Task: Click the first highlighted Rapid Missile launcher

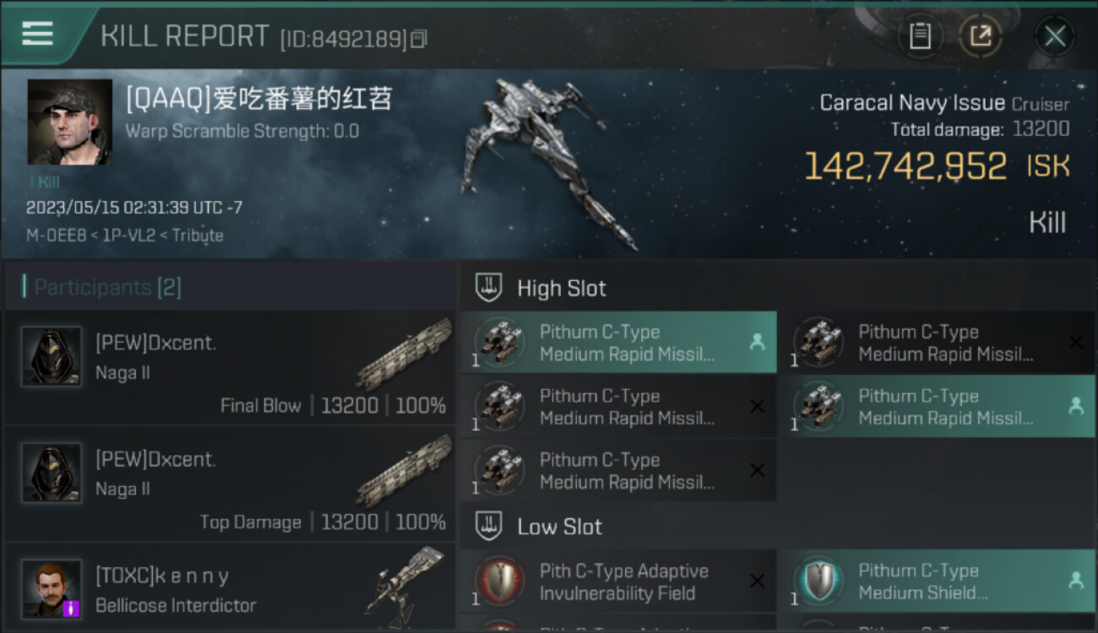Action: [x=618, y=343]
